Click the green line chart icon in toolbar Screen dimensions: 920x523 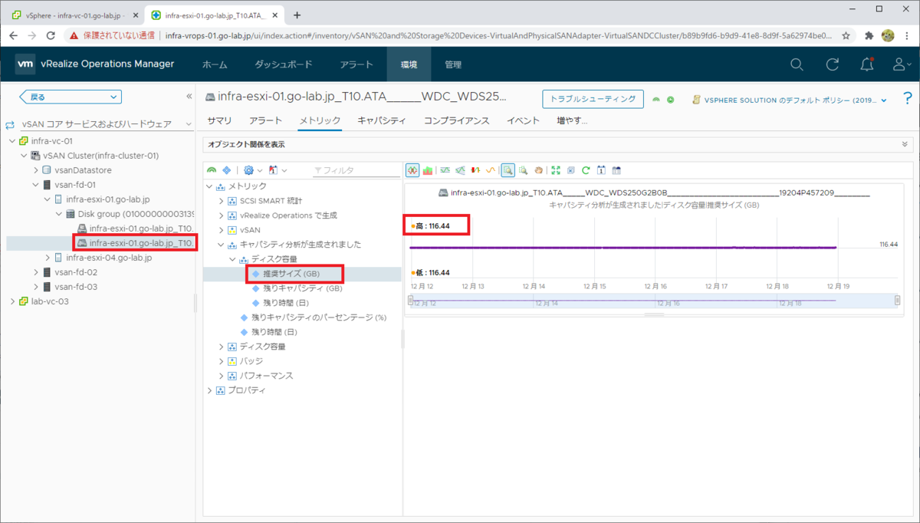pos(444,169)
